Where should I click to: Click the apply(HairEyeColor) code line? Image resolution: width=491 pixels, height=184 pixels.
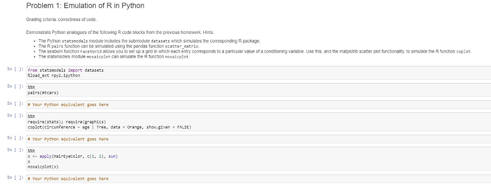[73, 156]
